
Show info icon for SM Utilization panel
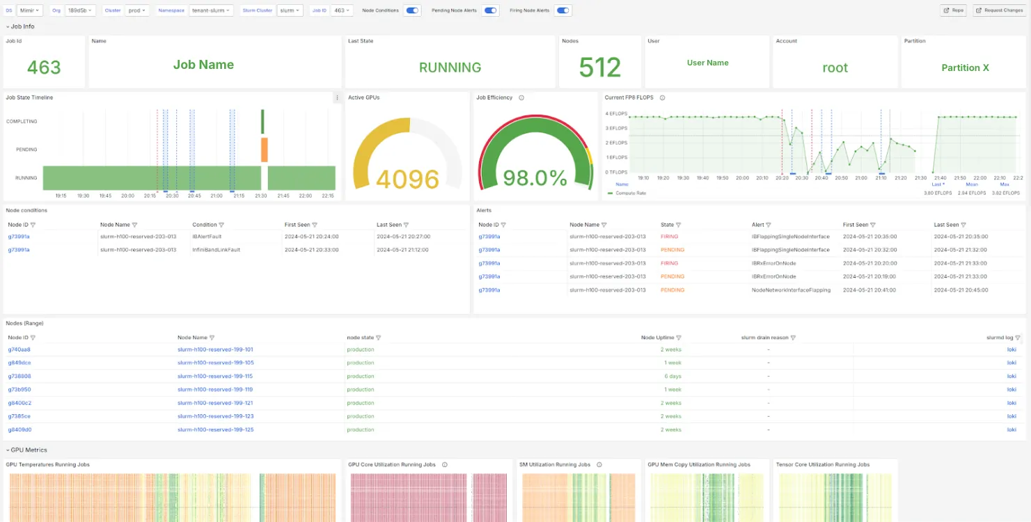coord(599,464)
